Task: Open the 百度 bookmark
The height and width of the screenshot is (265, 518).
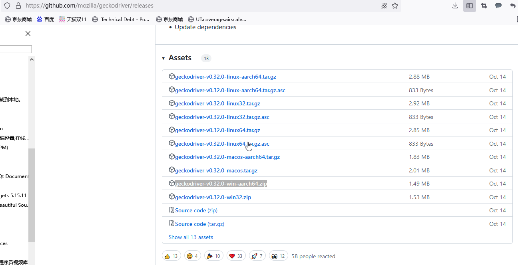Action: pos(45,19)
